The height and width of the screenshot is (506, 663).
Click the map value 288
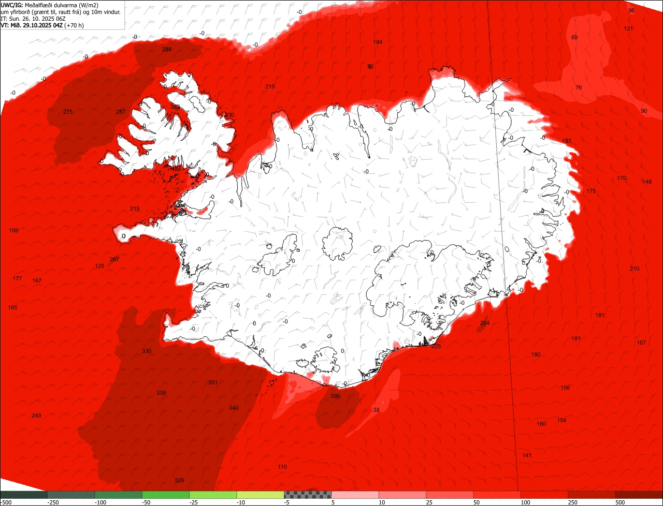(x=167, y=50)
